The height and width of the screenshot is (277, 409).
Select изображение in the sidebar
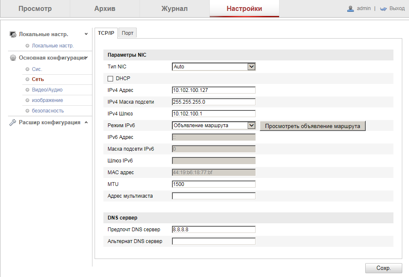(47, 100)
